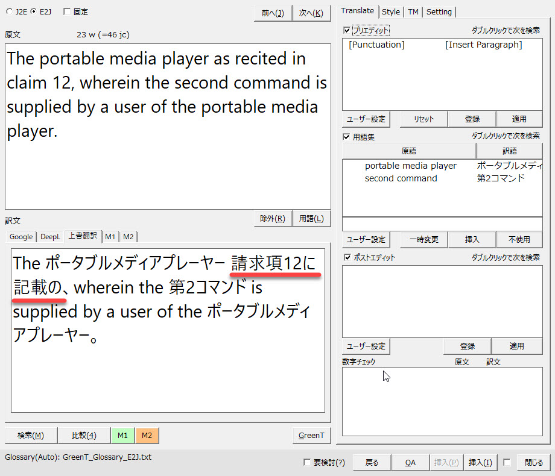
Task: Uncheck the プリエディット checkbox
Action: point(346,30)
